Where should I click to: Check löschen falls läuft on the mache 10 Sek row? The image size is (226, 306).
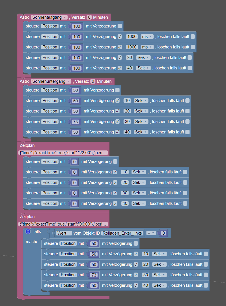[206, 254]
